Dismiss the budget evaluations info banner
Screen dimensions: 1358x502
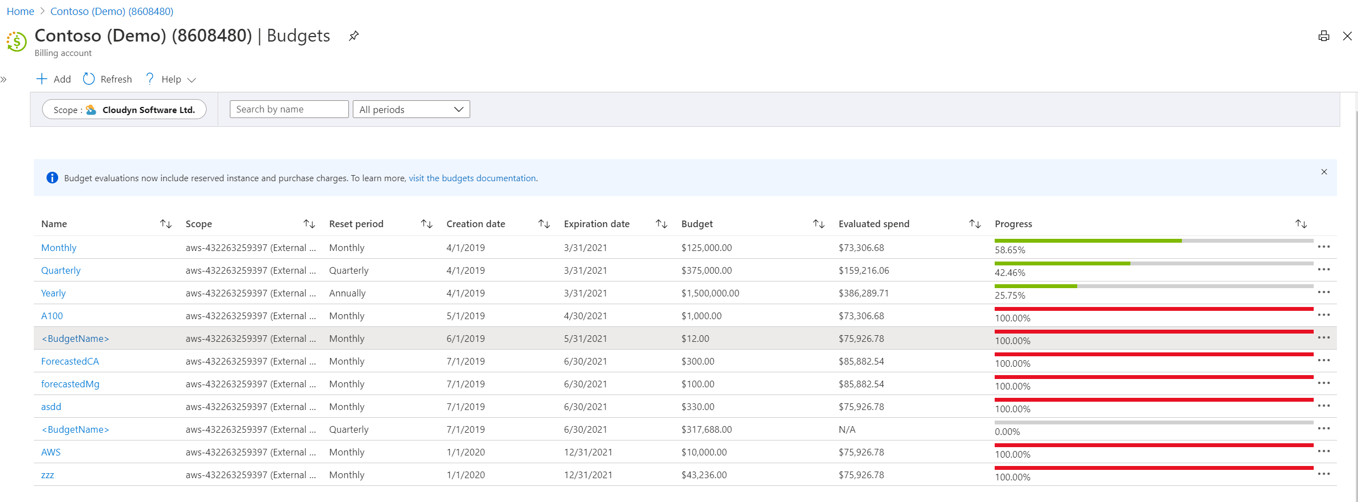point(1324,172)
